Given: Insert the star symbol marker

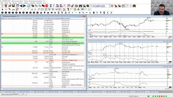Looking at the screenshot, I should [x=79, y=13].
